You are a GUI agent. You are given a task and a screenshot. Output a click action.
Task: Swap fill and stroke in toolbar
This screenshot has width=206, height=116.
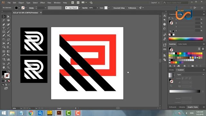[x=9, y=71]
